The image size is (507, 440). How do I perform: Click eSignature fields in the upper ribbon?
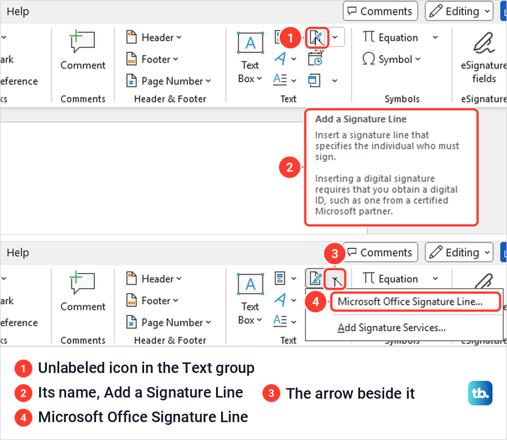point(484,58)
